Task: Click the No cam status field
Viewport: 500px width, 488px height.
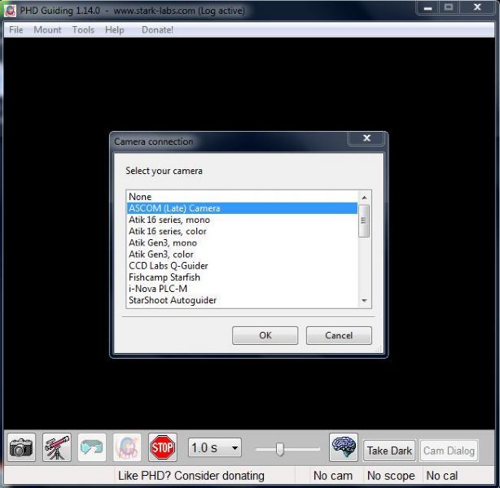Action: [332, 476]
